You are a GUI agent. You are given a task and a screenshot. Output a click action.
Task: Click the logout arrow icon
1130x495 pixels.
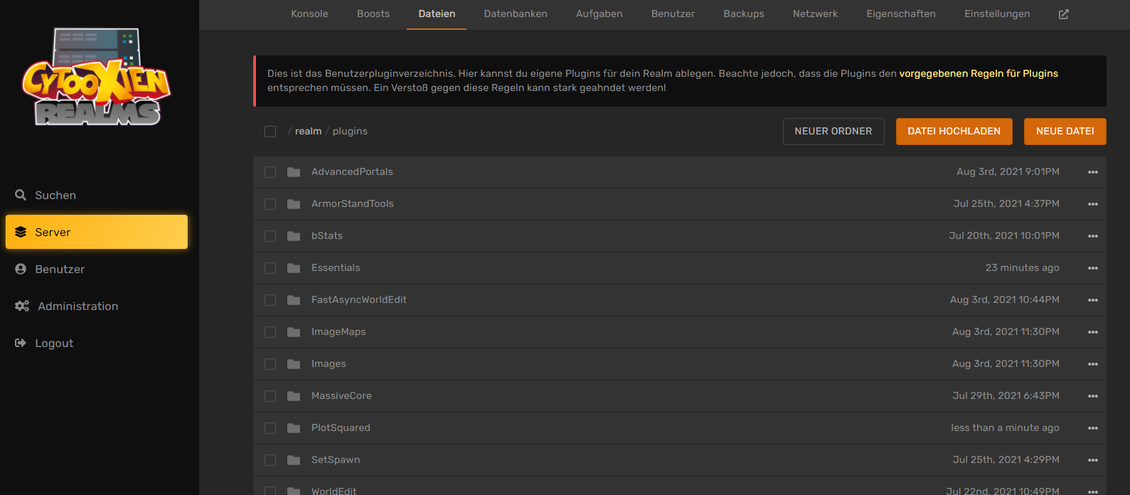(21, 343)
